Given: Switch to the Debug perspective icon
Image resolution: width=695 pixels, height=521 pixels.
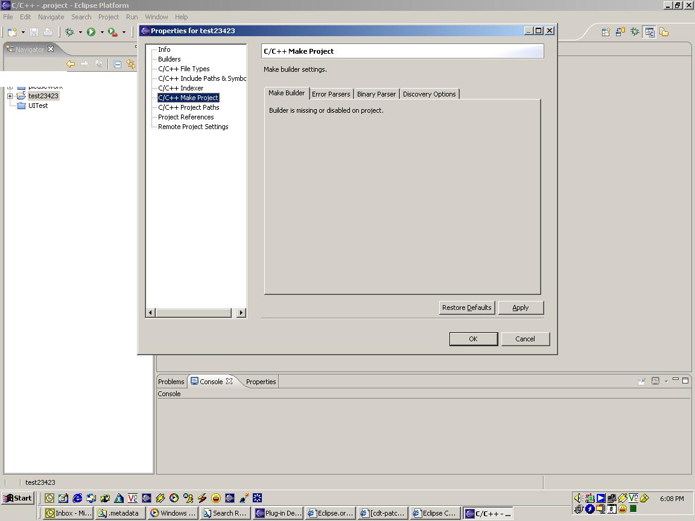Looking at the screenshot, I should point(635,32).
